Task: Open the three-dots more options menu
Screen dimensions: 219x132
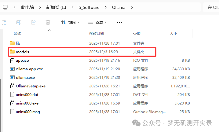Action: point(119,23)
